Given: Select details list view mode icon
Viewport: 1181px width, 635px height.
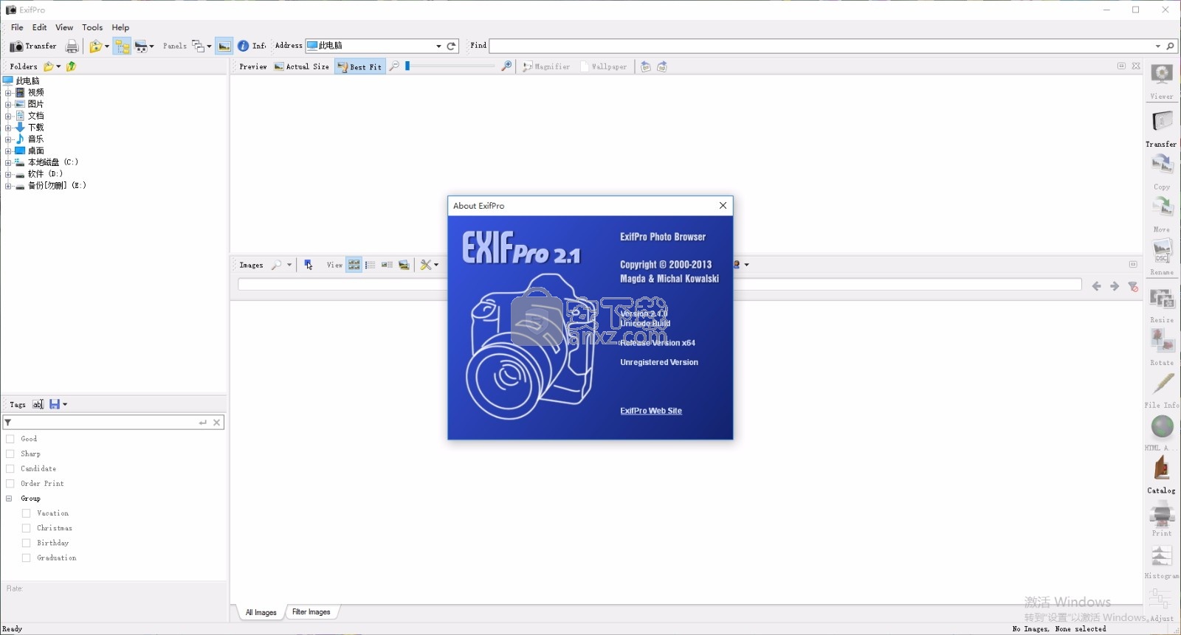Looking at the screenshot, I should [x=371, y=265].
